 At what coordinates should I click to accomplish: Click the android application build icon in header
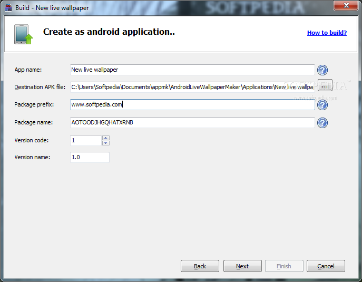tap(24, 34)
